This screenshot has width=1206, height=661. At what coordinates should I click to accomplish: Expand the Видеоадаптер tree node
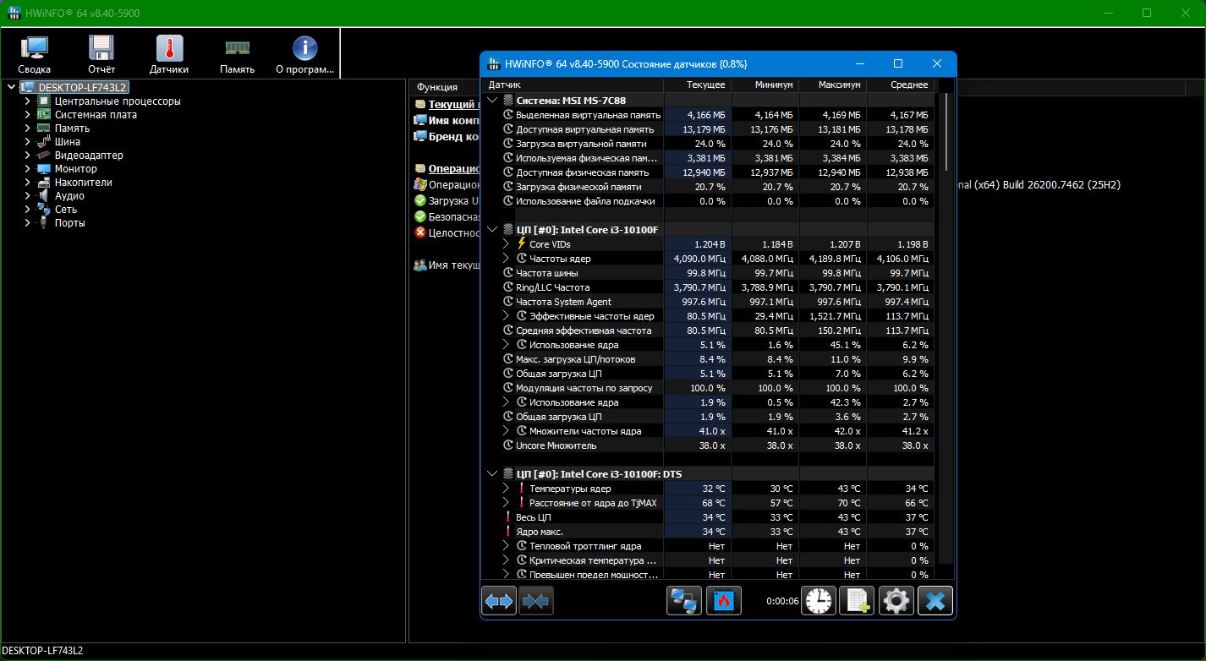[x=27, y=156]
